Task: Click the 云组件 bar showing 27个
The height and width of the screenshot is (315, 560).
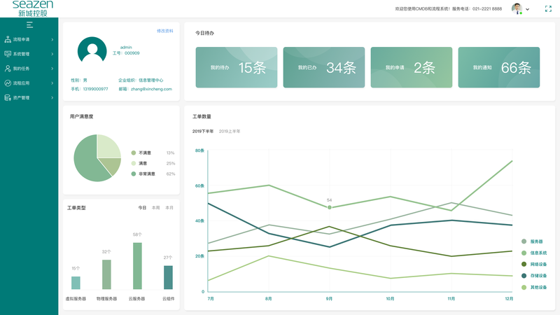Action: [168, 277]
